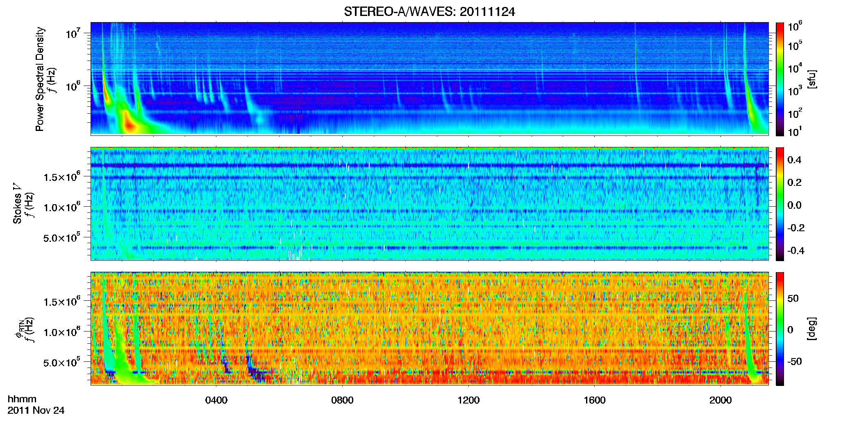Click the [deg] colorbar unit label
The width and height of the screenshot is (859, 442).
pyautogui.click(x=812, y=329)
